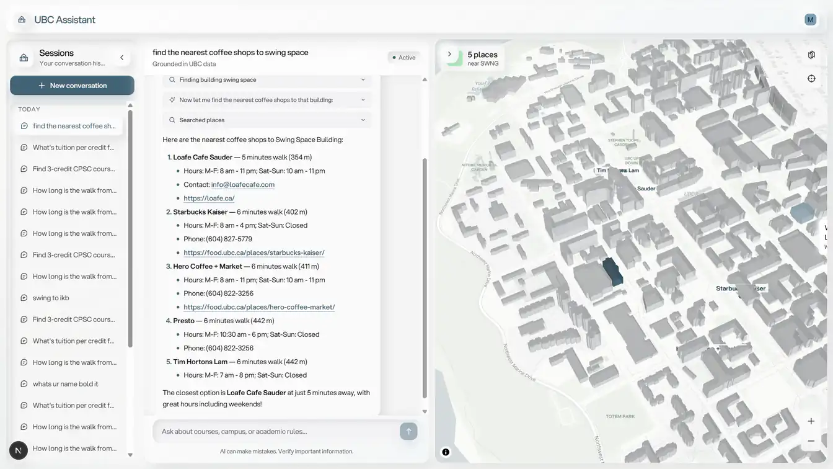This screenshot has width=833, height=469.
Task: Click the chat scrollbar up arrow
Action: point(425,79)
